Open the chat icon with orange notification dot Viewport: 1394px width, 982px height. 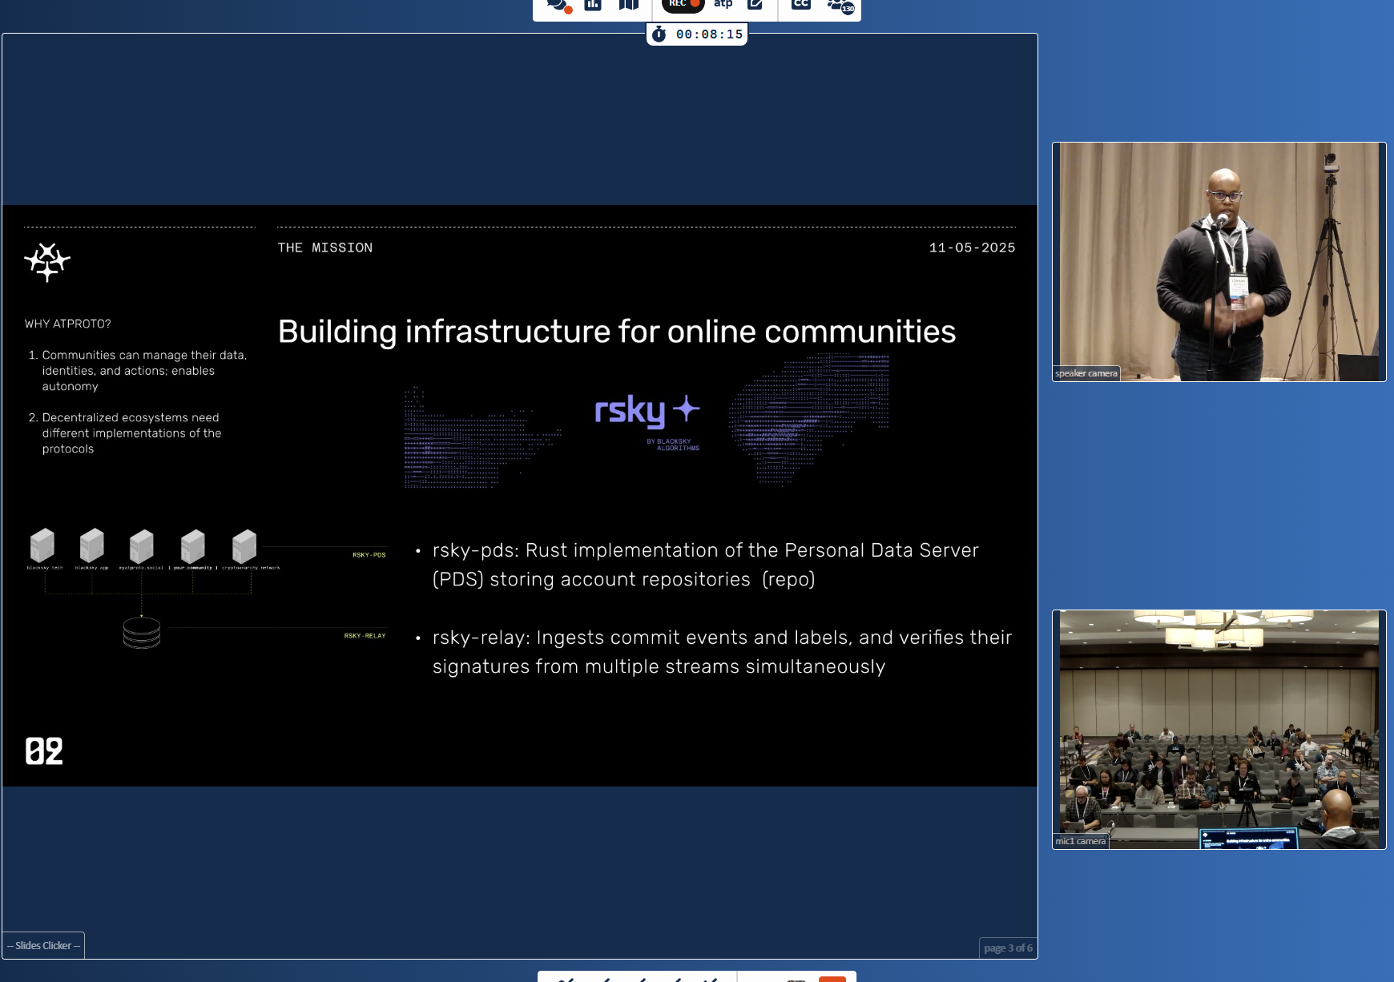558,6
